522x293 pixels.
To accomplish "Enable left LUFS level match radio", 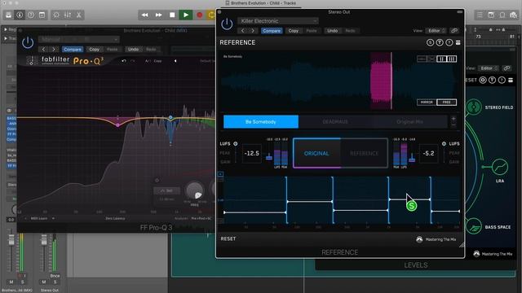I will click(x=236, y=144).
